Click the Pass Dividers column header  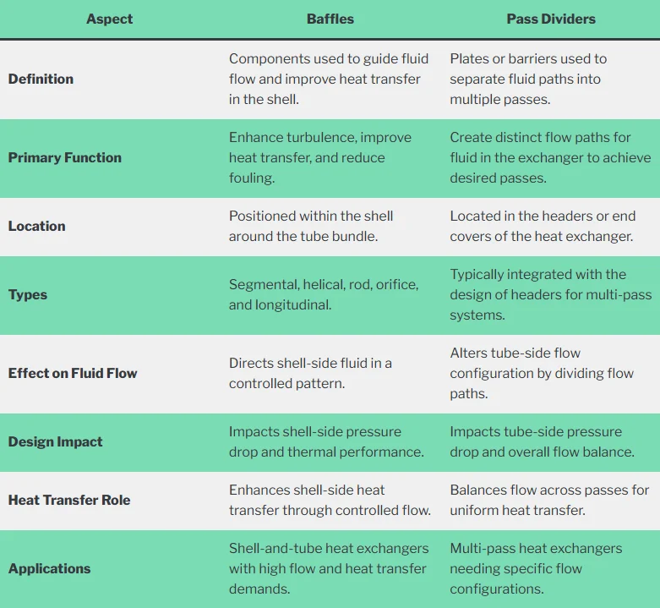[x=551, y=19]
